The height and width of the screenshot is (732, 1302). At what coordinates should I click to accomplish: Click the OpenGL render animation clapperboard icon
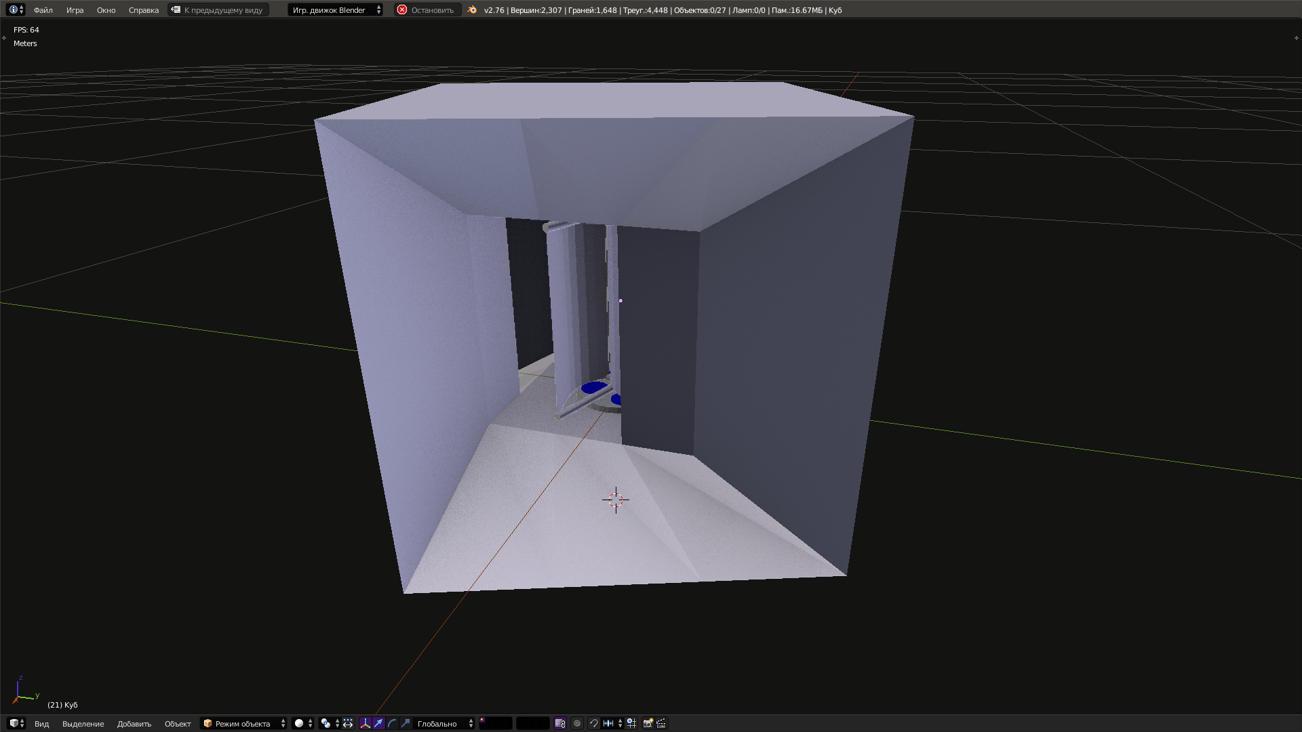coord(660,723)
